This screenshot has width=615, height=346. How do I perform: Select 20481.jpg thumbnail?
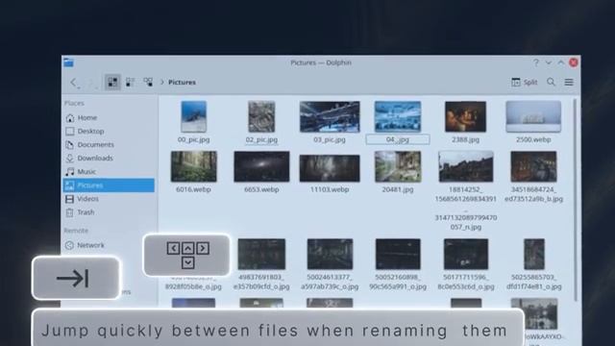click(x=398, y=166)
